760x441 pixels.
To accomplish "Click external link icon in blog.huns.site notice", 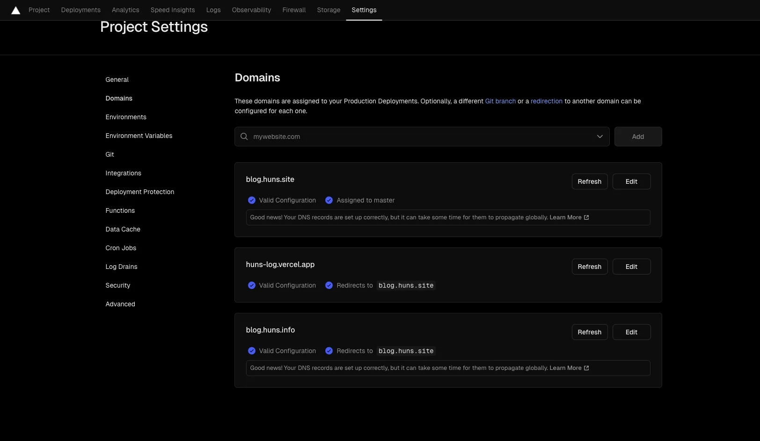I will 586,217.
